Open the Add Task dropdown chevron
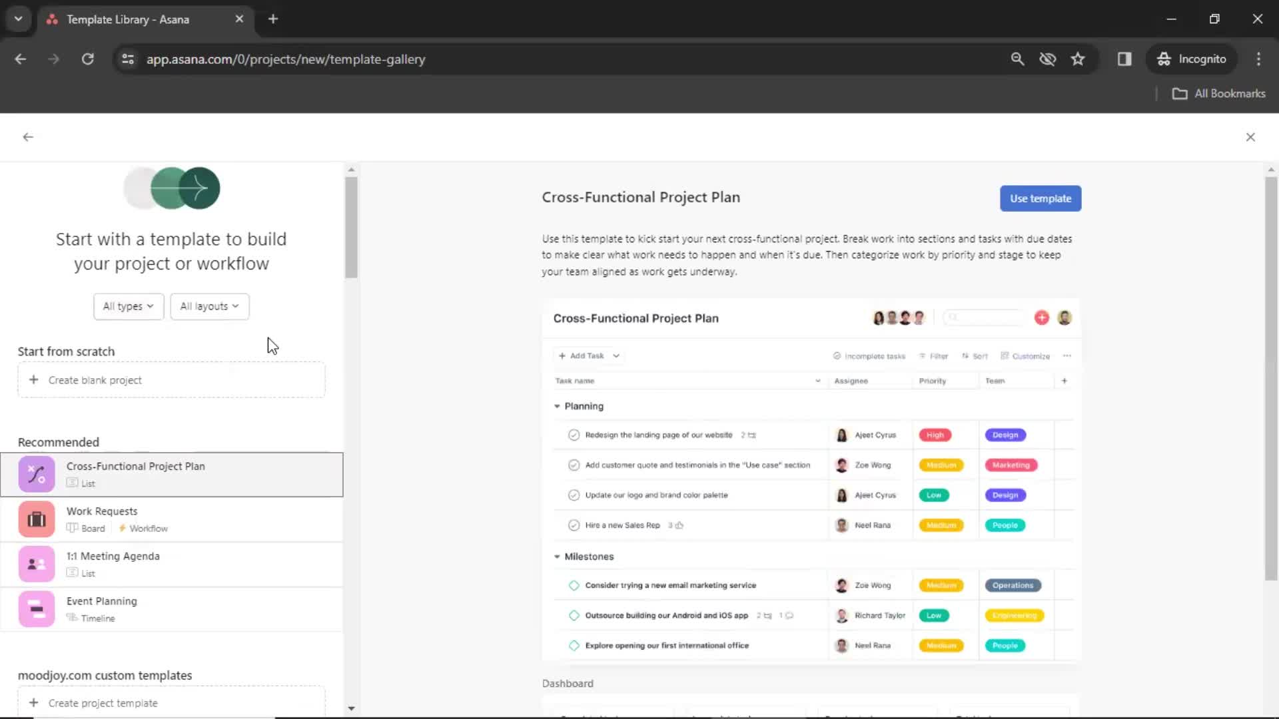The width and height of the screenshot is (1279, 719). 616,356
